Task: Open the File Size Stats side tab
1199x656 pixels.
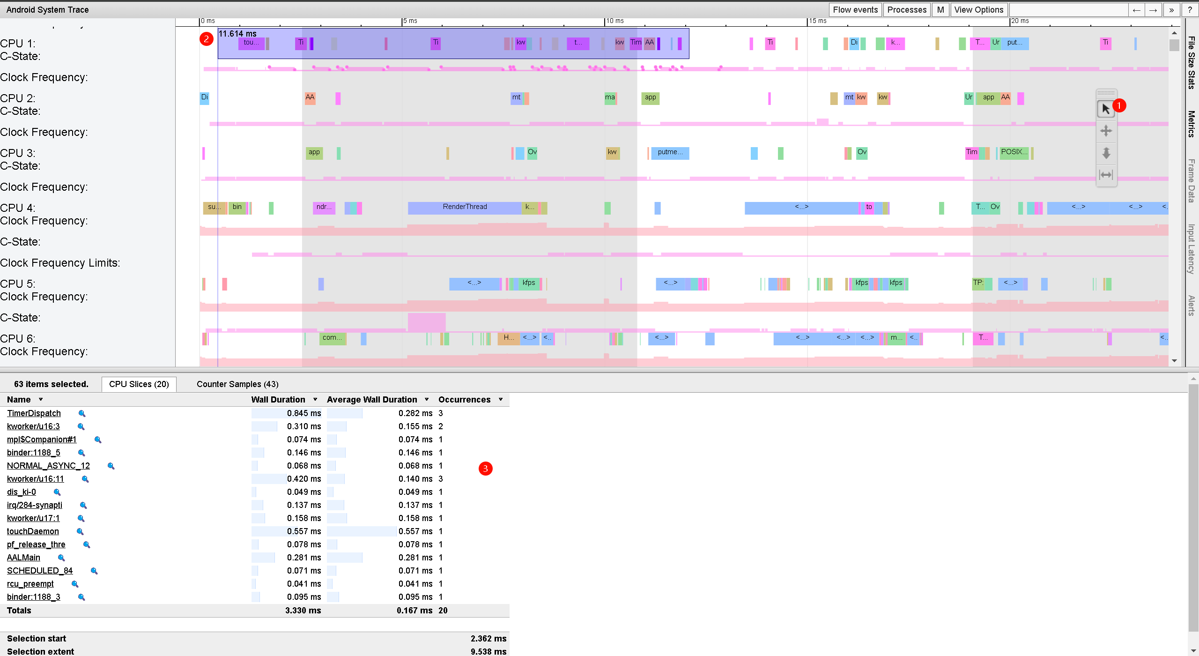Action: pos(1192,62)
